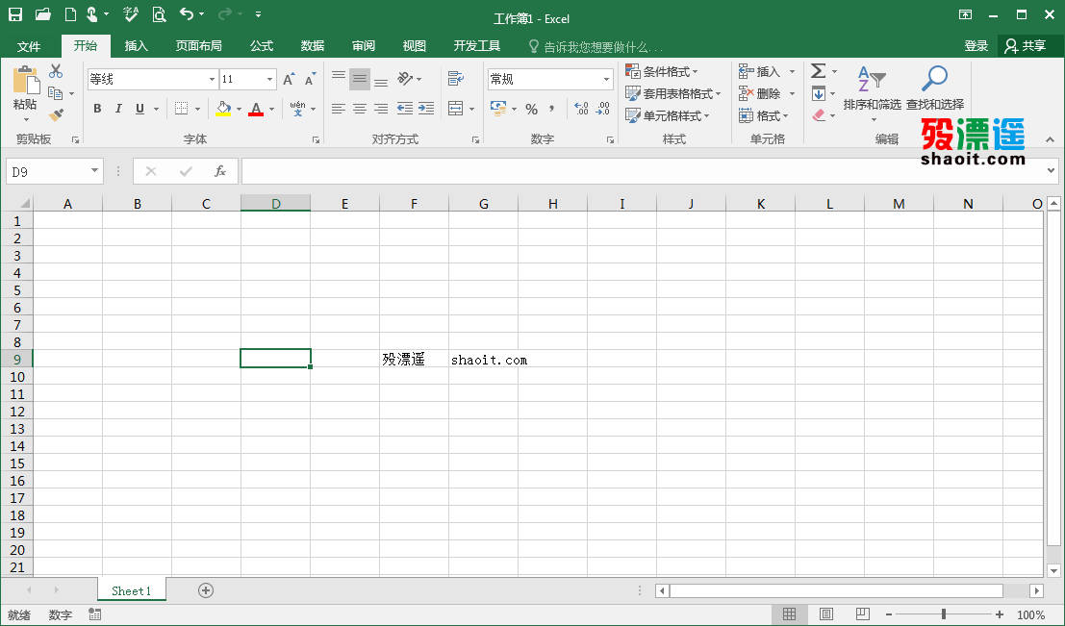Click the red font color button
This screenshot has height=626, width=1065.
tap(256, 109)
